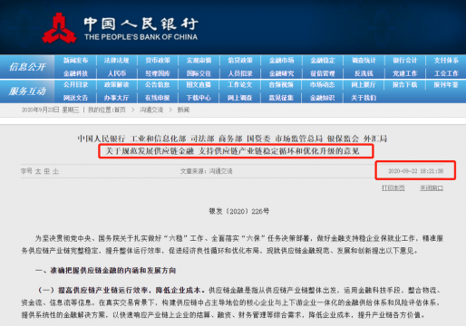Navigate to 反洗钱
466x326 pixels.
pyautogui.click(x=364, y=73)
